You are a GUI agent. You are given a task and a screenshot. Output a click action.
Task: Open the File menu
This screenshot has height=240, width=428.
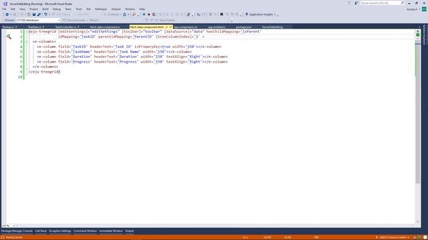(4, 9)
